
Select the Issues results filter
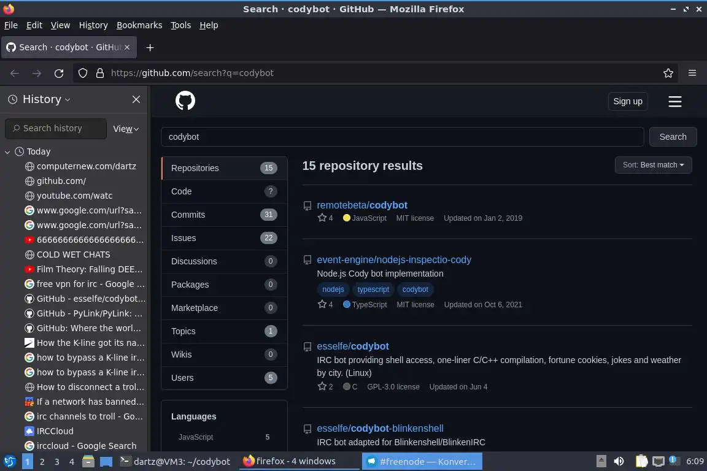tap(224, 238)
